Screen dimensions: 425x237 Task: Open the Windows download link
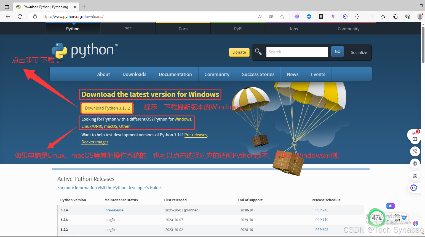coord(183,119)
